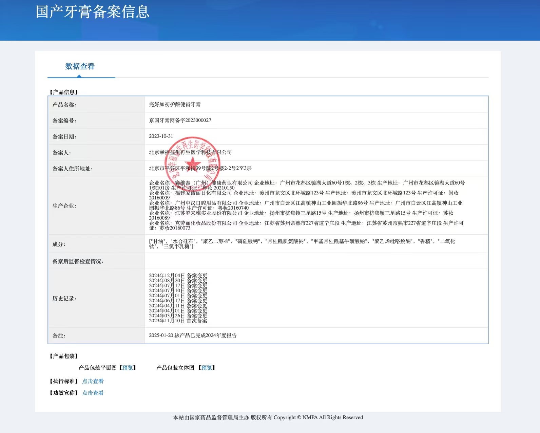Click the 【功效宣称】 label

click(64, 393)
